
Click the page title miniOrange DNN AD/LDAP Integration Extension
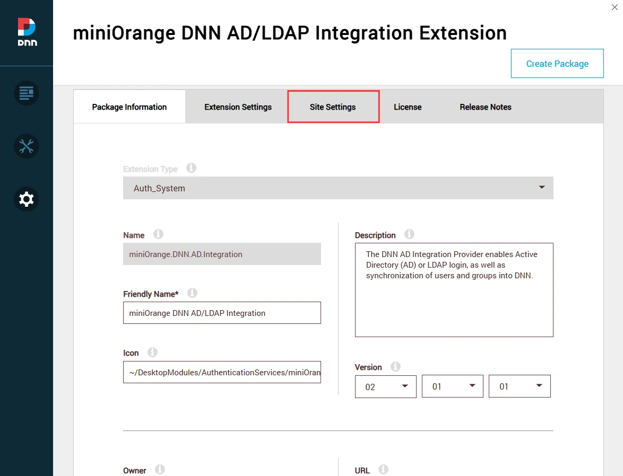tap(290, 33)
